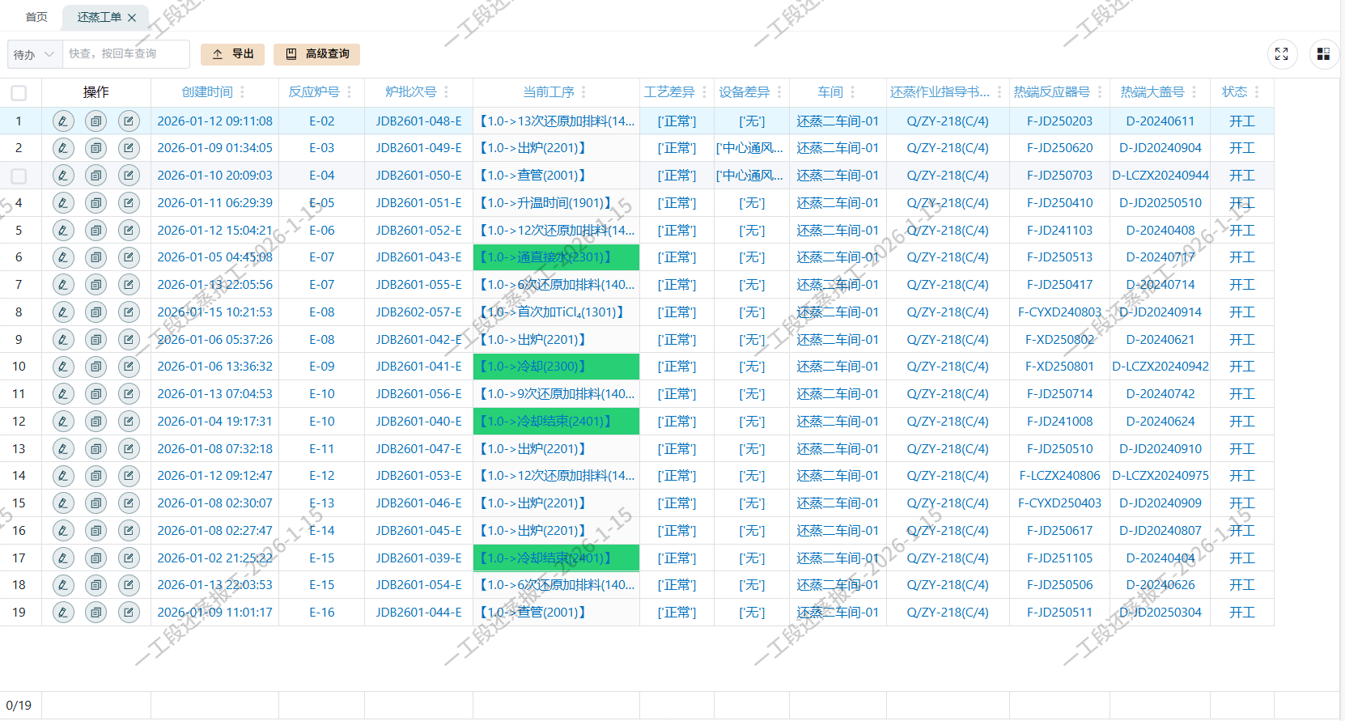Viewport: 1345px width, 721px height.
Task: Toggle the select-all checkbox in header
Action: point(19,93)
